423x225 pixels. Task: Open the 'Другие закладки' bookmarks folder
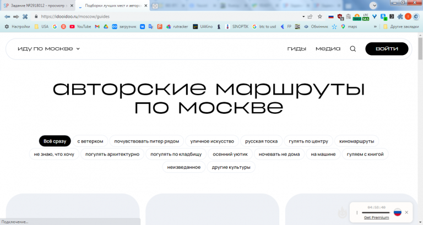click(x=401, y=26)
